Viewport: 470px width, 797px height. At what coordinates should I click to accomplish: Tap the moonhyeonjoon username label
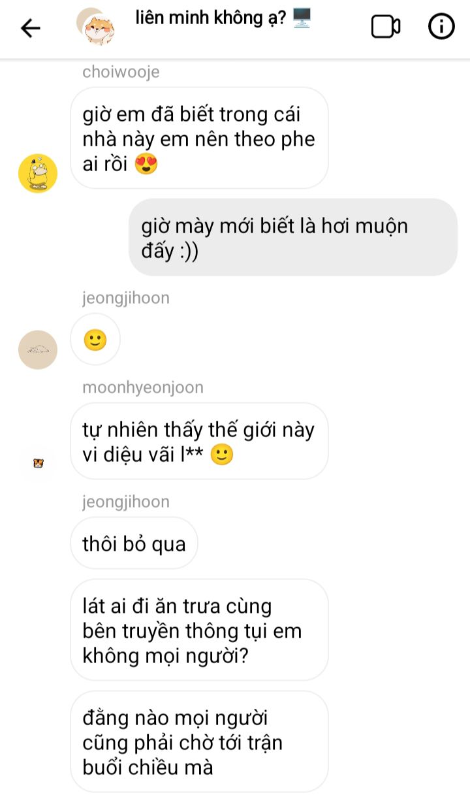143,387
